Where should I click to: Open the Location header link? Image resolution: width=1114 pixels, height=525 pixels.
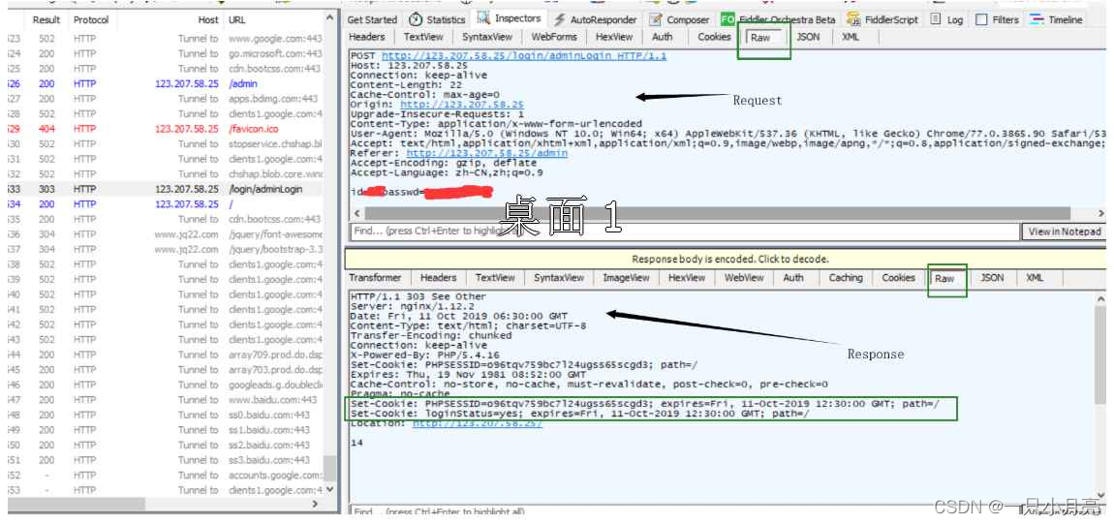point(478,423)
